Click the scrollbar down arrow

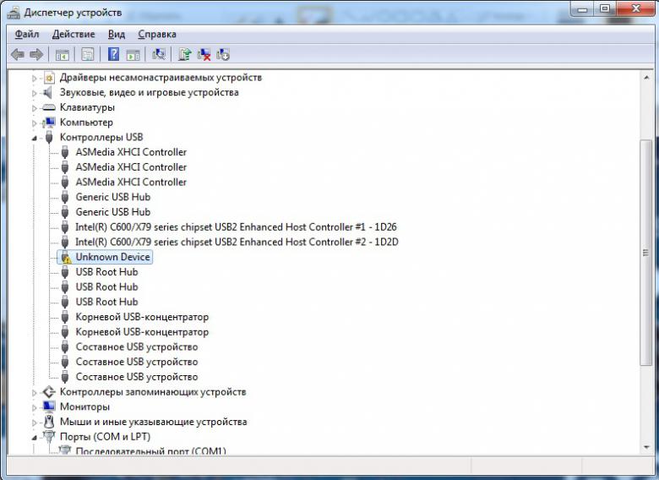[x=646, y=447]
